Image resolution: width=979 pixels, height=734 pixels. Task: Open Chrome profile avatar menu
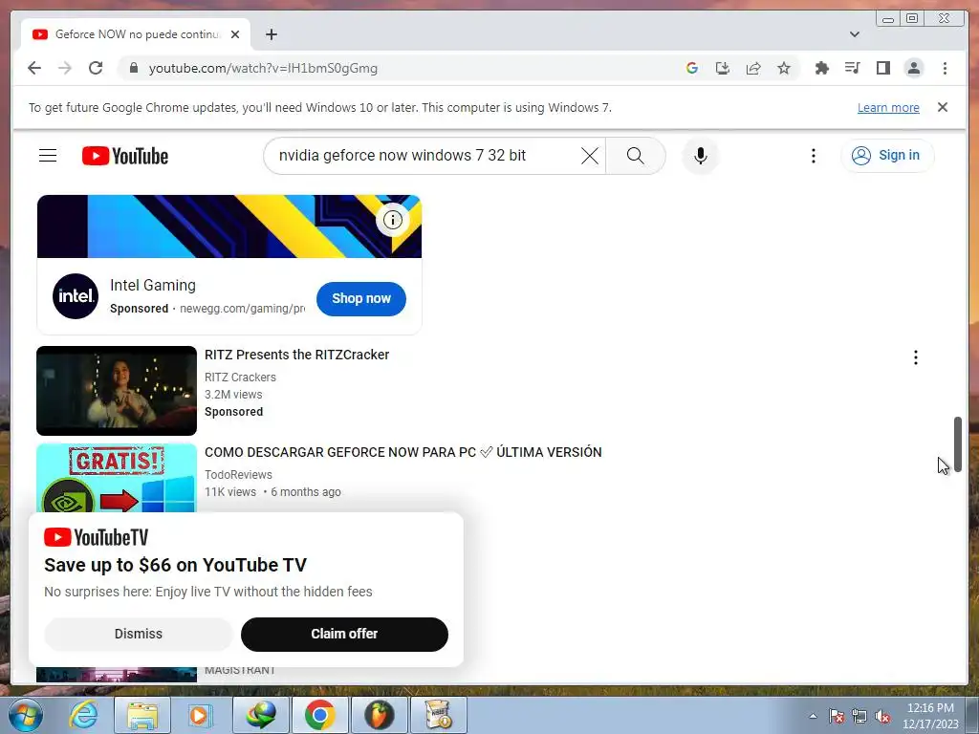913,68
